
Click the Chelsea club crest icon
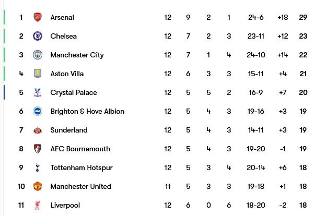(x=37, y=36)
